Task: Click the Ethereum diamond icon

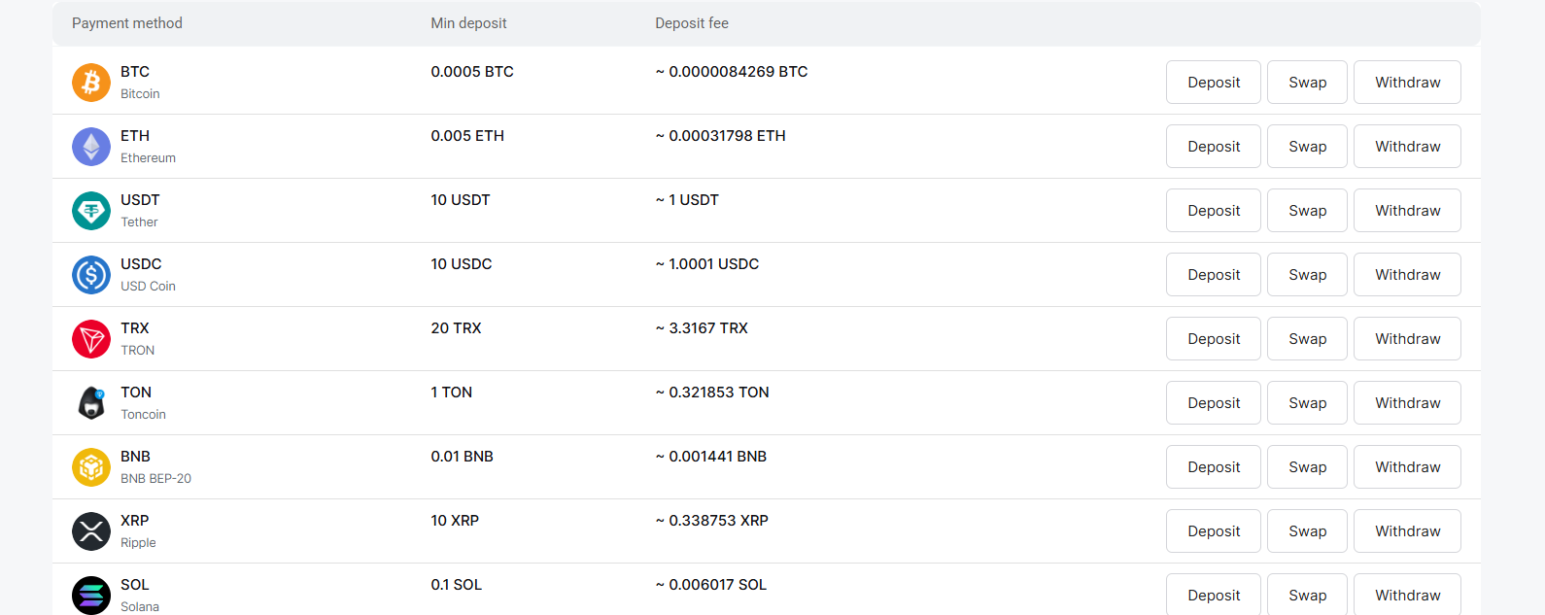Action: pyautogui.click(x=91, y=147)
